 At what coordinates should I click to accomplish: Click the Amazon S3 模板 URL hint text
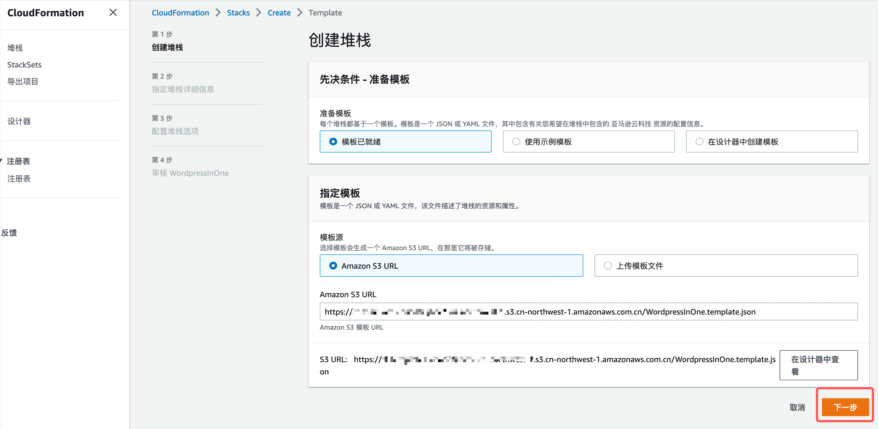click(x=351, y=327)
